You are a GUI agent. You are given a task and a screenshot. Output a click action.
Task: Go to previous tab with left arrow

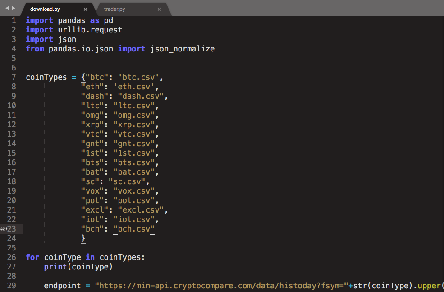pos(7,8)
